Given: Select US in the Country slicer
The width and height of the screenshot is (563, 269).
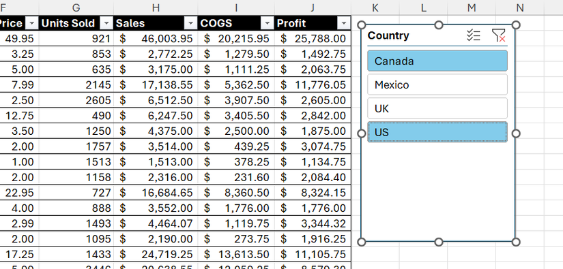Looking at the screenshot, I should (437, 132).
